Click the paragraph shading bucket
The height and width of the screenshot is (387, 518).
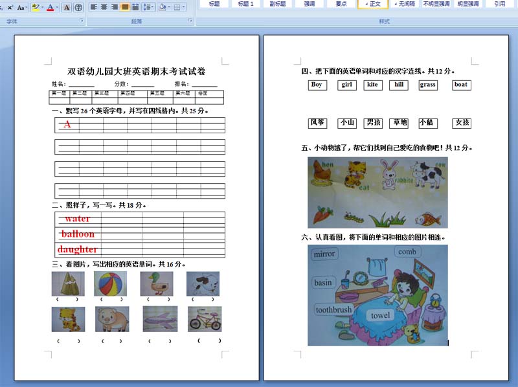(x=163, y=7)
